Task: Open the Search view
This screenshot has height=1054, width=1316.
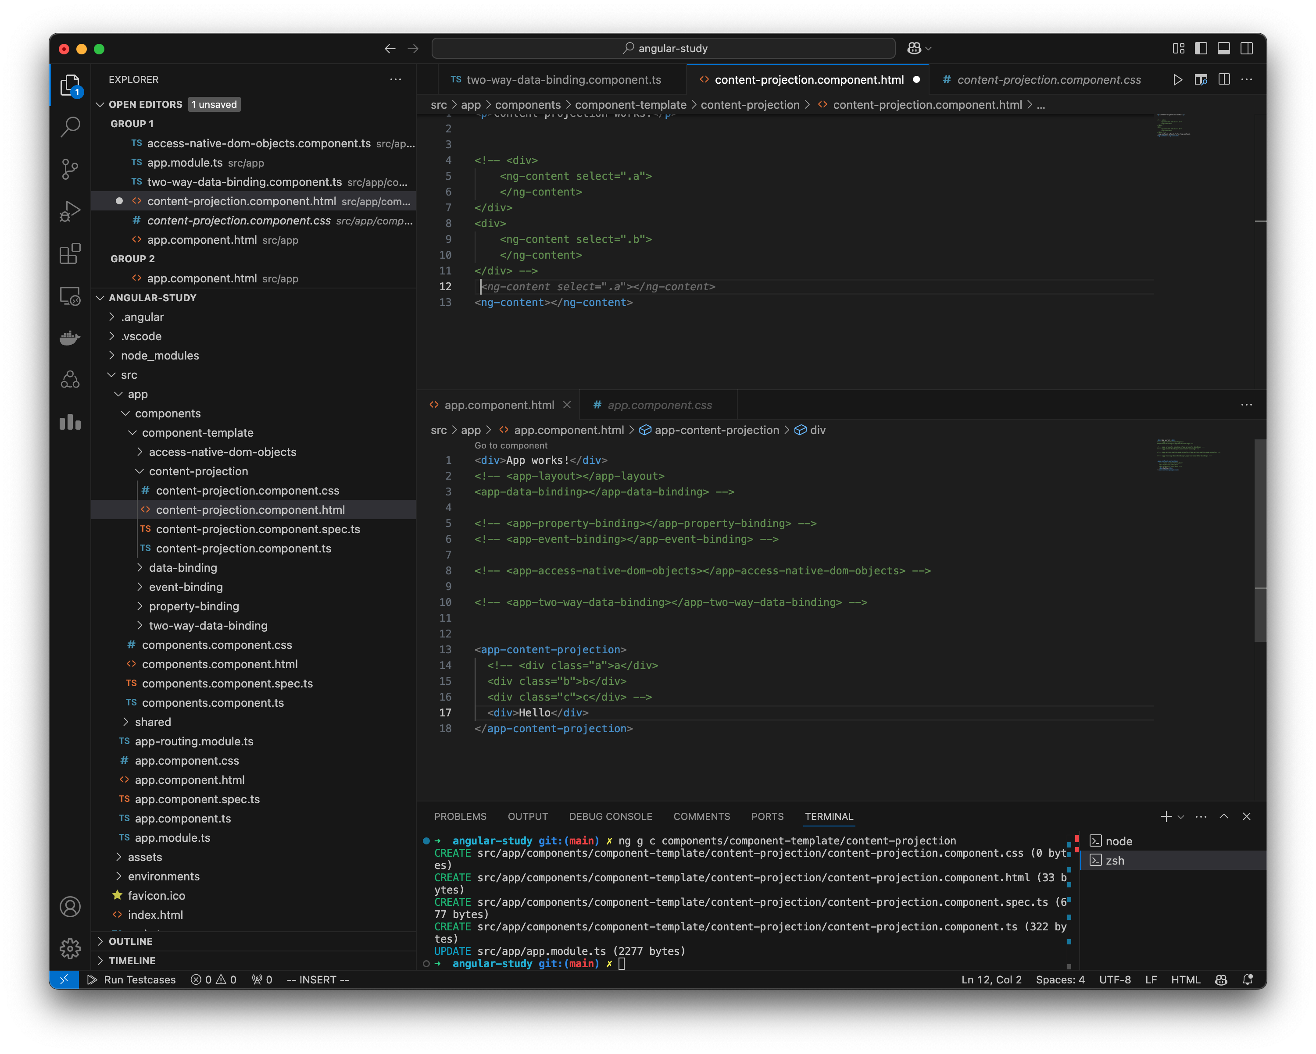Action: 70,126
